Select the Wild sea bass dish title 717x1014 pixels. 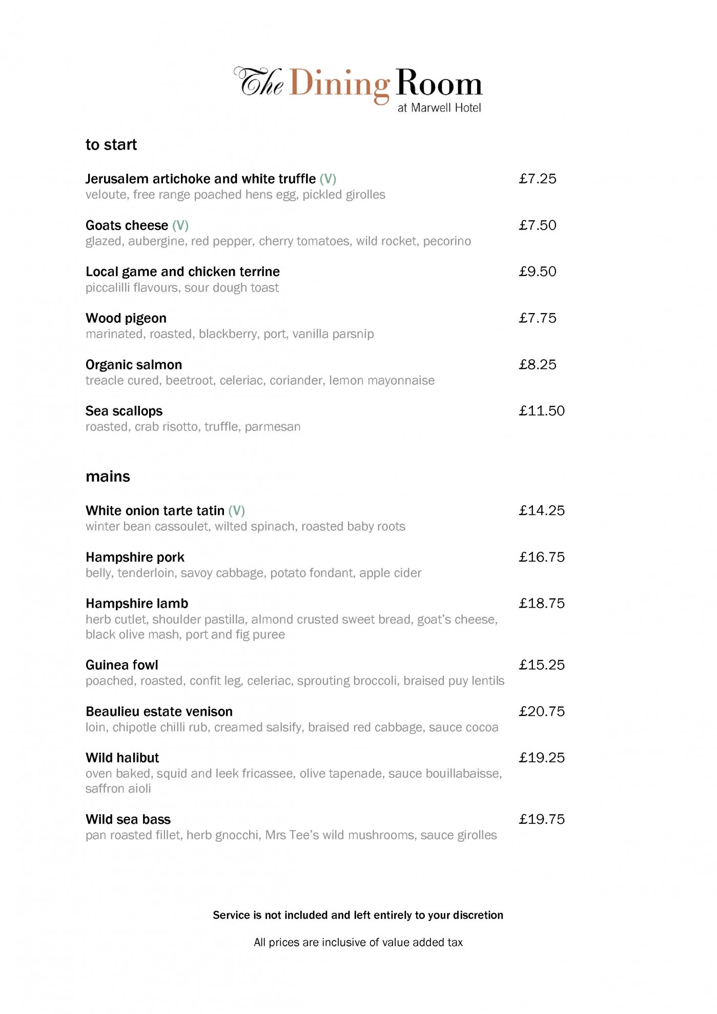[x=128, y=819]
